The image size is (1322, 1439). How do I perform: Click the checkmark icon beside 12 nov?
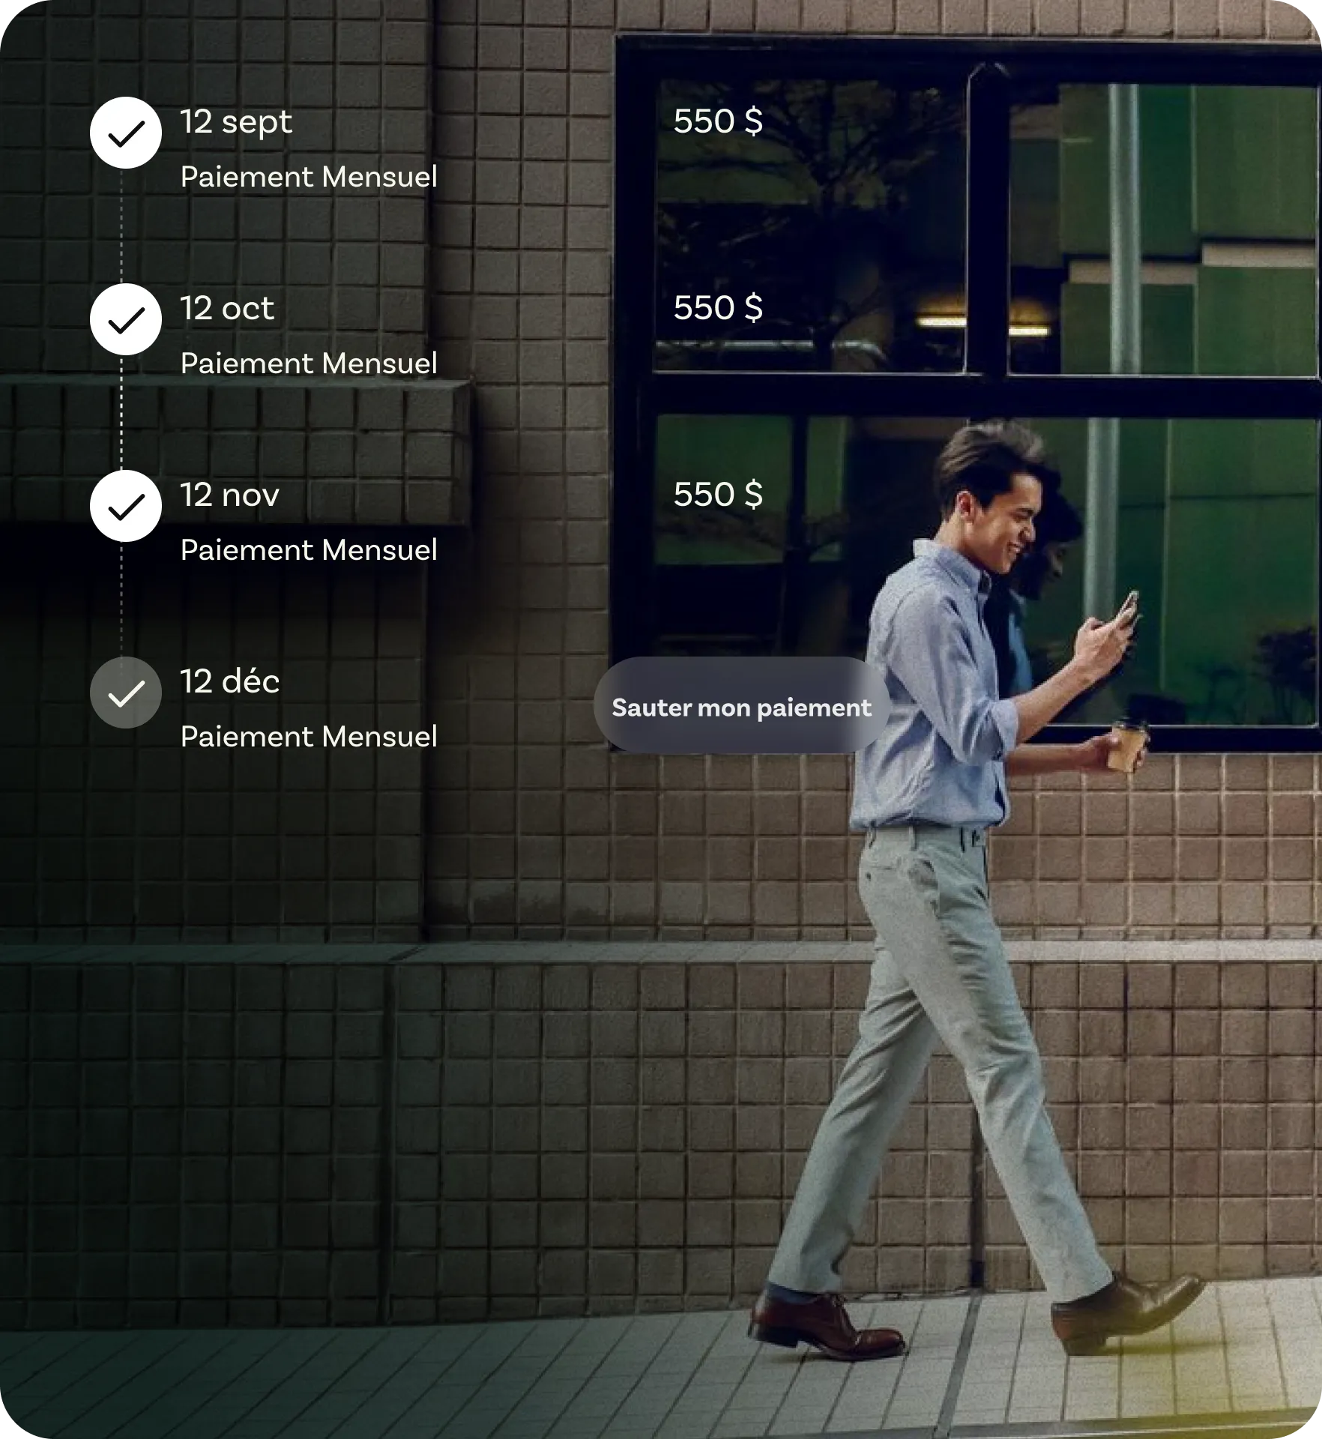[126, 506]
